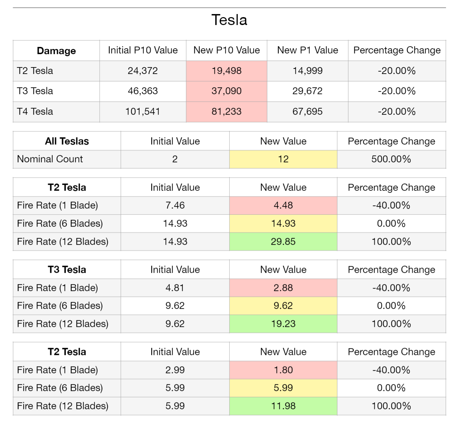Click the red 19,498 New P10 cell
This screenshot has width=456, height=422.
[x=227, y=71]
